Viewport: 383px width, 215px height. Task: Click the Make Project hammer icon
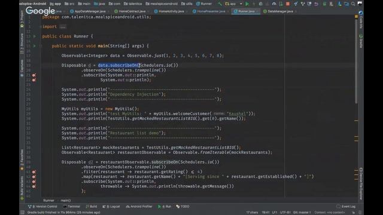click(x=220, y=4)
